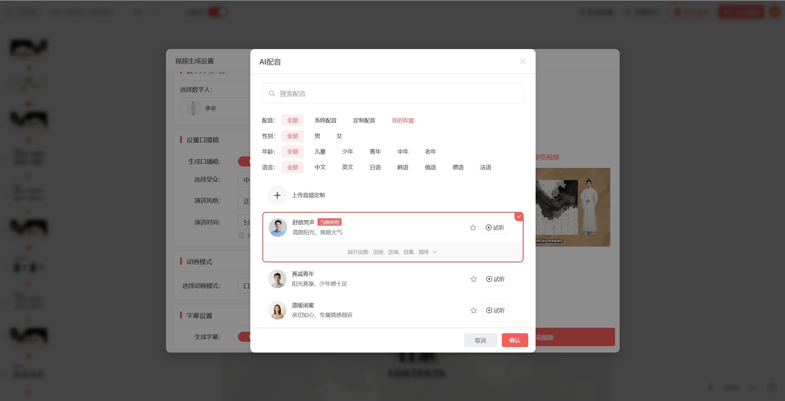Click the chevron next to 情绪

[434, 252]
